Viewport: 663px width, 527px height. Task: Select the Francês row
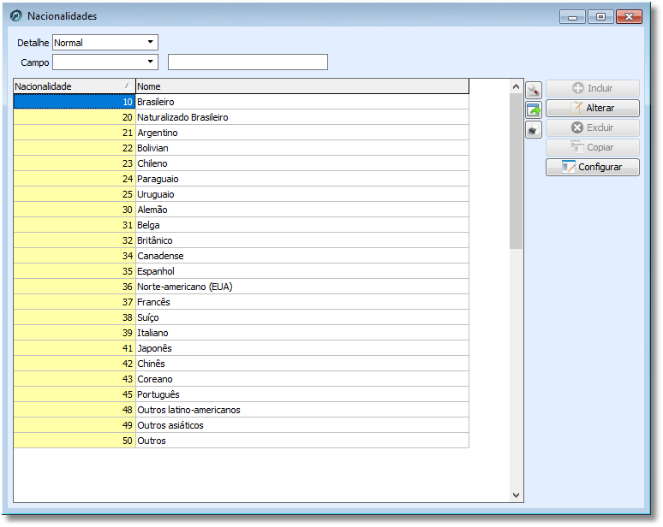241,302
